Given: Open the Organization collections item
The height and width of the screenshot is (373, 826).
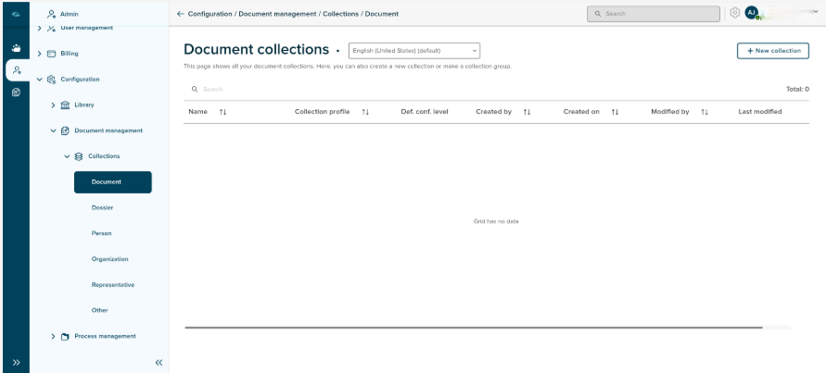Looking at the screenshot, I should click(x=109, y=259).
